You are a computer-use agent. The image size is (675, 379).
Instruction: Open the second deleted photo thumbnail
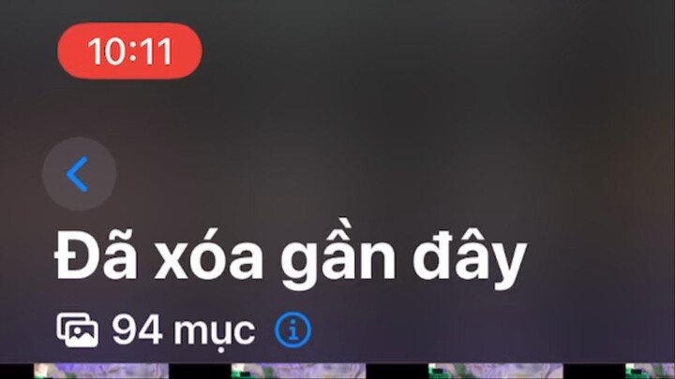point(298,371)
